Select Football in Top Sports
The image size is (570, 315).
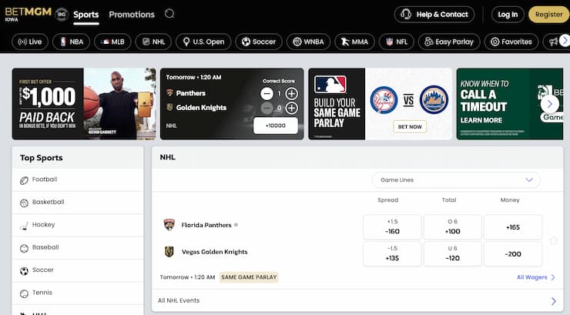[78, 180]
